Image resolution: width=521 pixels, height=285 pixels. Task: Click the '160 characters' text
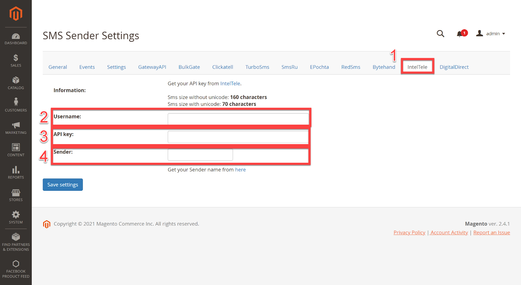click(248, 97)
